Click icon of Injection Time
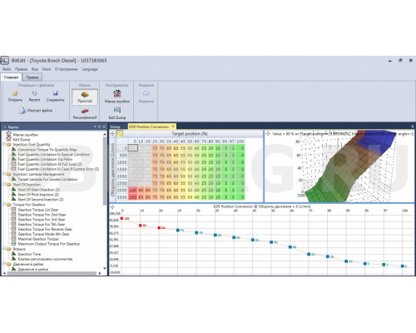 [13, 254]
